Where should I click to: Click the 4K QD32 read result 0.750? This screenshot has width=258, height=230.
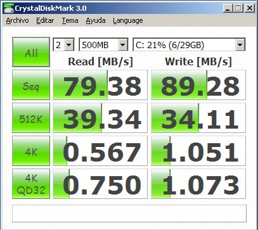coord(100,184)
